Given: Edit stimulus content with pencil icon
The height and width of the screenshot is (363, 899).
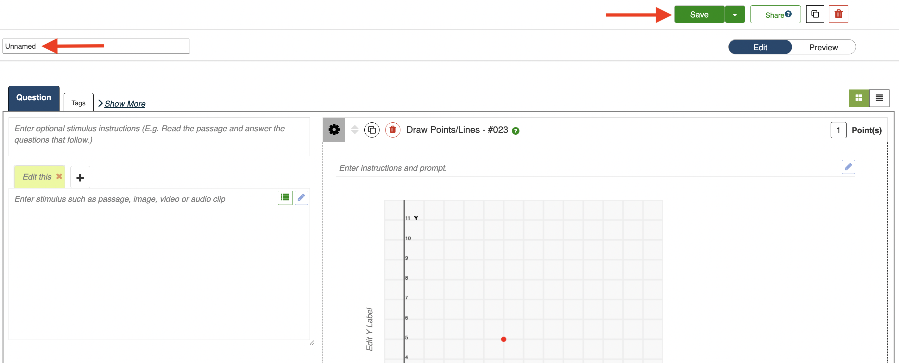Looking at the screenshot, I should tap(301, 198).
